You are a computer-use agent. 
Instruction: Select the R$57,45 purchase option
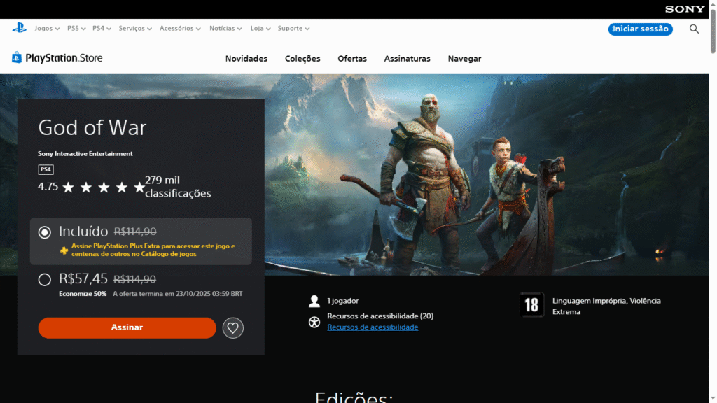tap(45, 280)
